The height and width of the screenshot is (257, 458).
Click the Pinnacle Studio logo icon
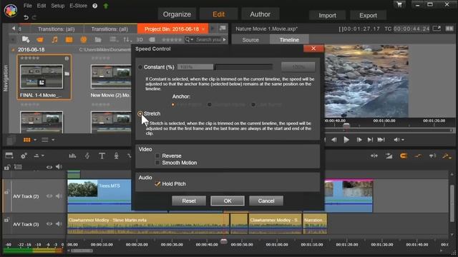[x=11, y=10]
